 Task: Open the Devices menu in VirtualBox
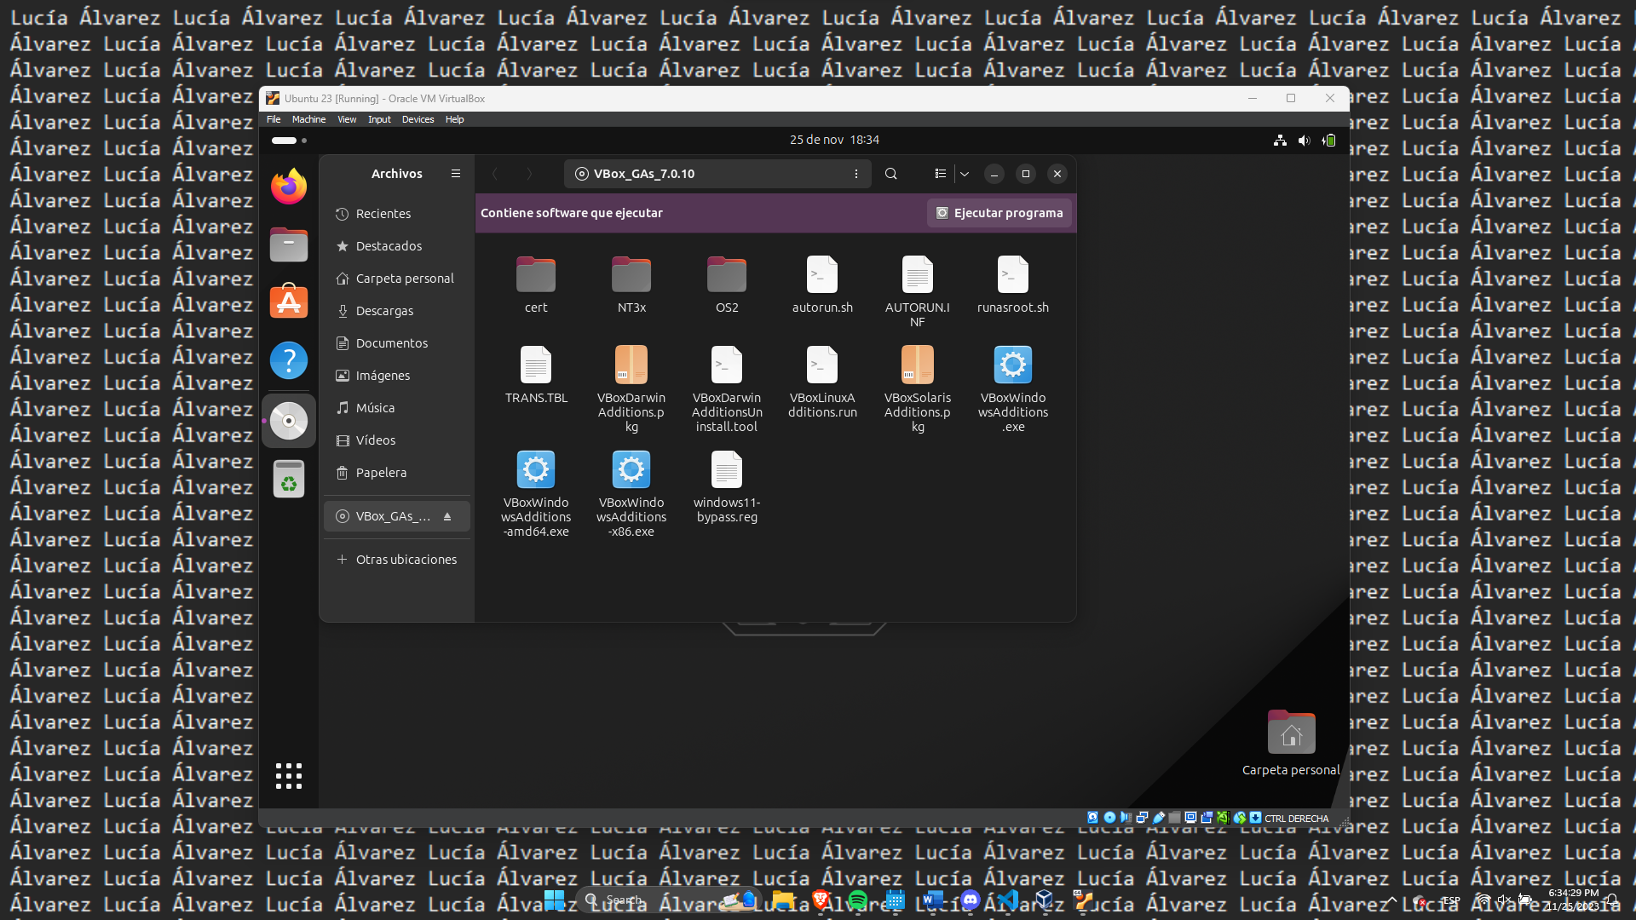click(418, 119)
